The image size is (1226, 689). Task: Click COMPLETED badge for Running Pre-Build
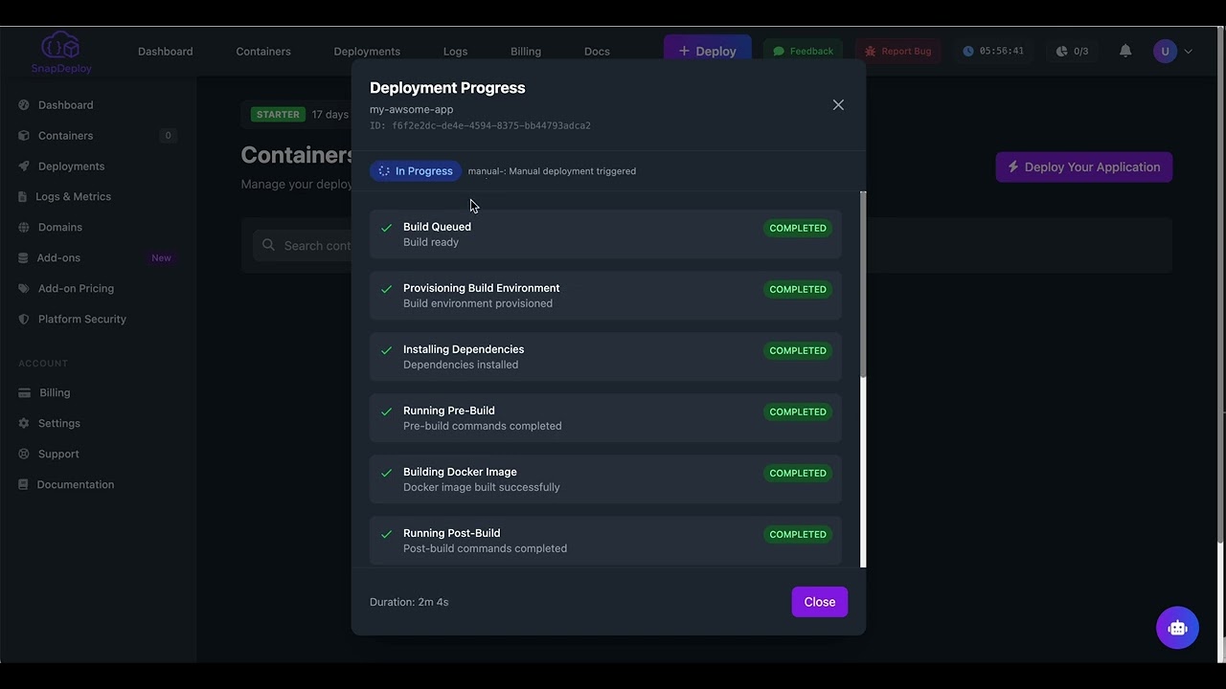tap(798, 411)
